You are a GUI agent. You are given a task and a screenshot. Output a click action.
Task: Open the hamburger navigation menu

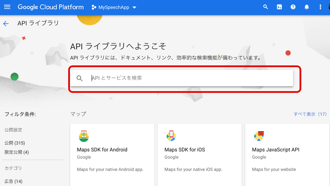[7, 7]
